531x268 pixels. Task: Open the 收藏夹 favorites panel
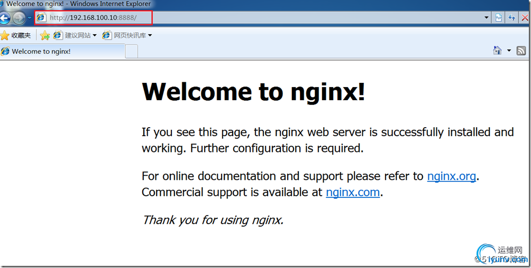[15, 35]
